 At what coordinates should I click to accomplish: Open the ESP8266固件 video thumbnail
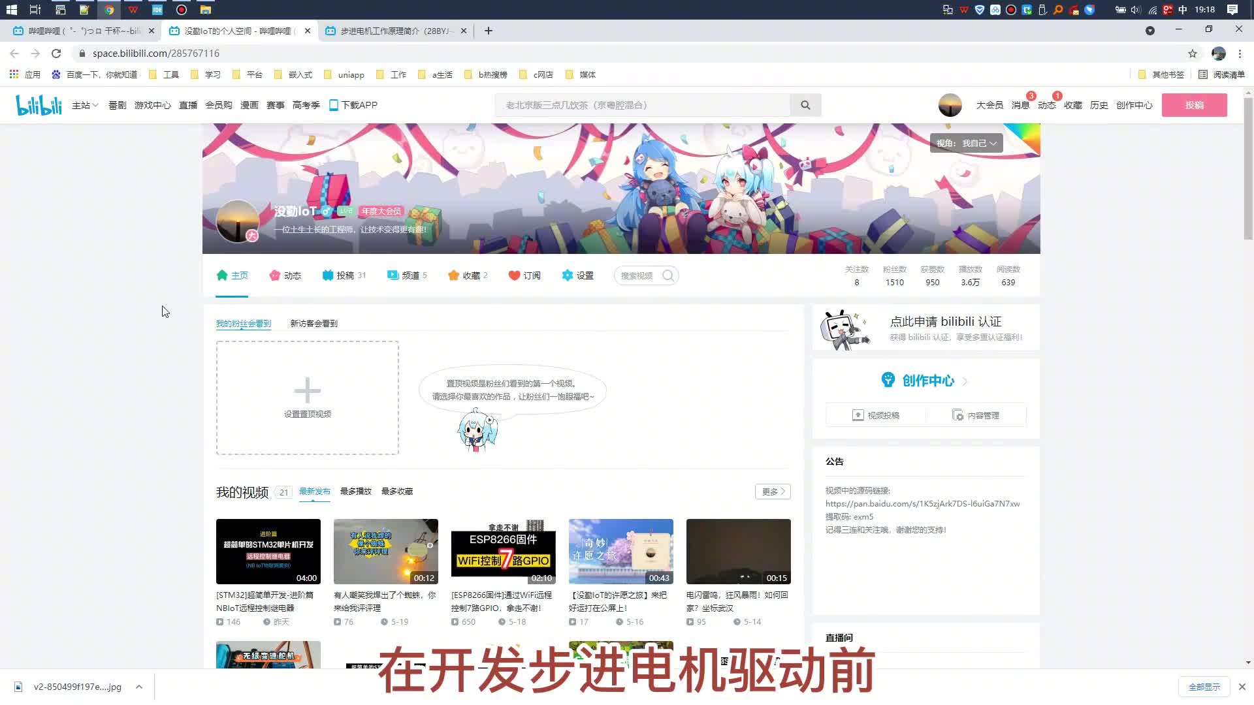coord(504,552)
